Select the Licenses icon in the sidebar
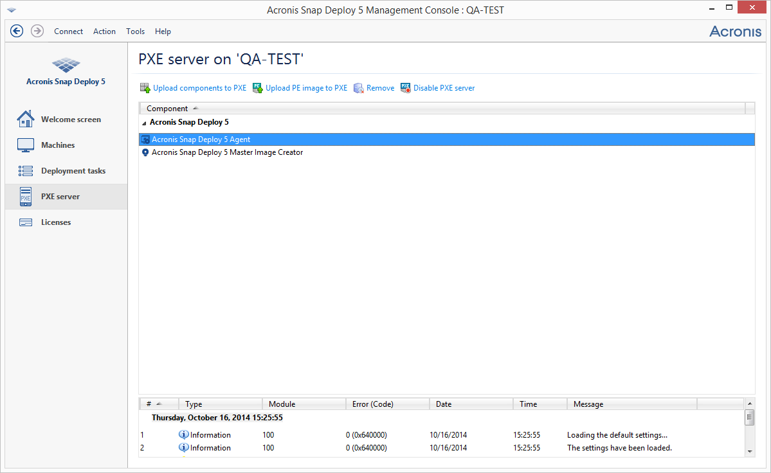This screenshot has width=771, height=473. tap(26, 222)
